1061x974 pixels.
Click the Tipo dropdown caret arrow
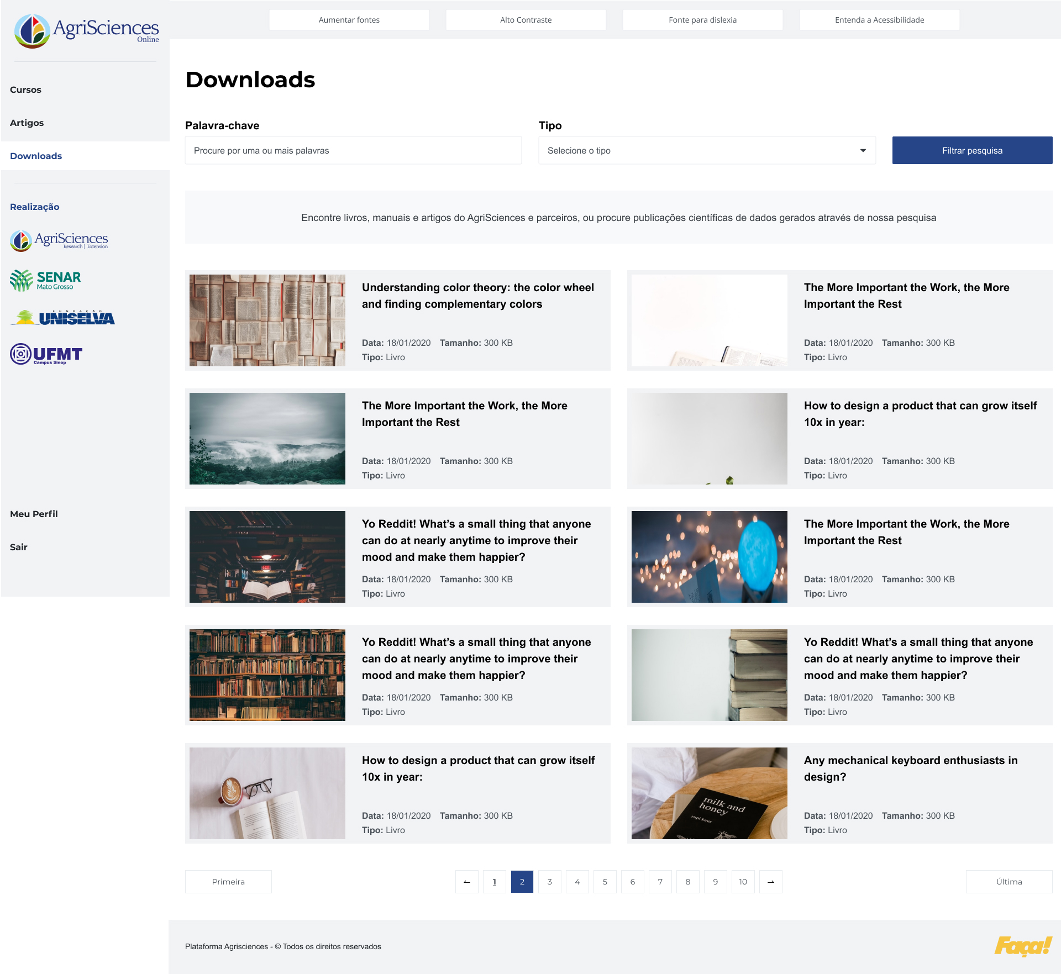pos(863,150)
